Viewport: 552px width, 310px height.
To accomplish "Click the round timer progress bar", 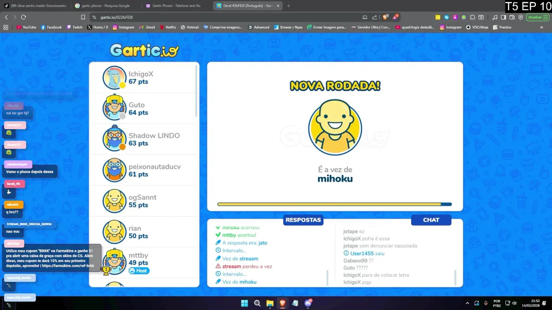I will pos(335,204).
